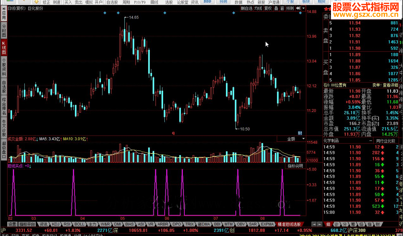Select the 精准短线选股 indicator tab
The height and width of the screenshot is (236, 403).
tap(289, 224)
